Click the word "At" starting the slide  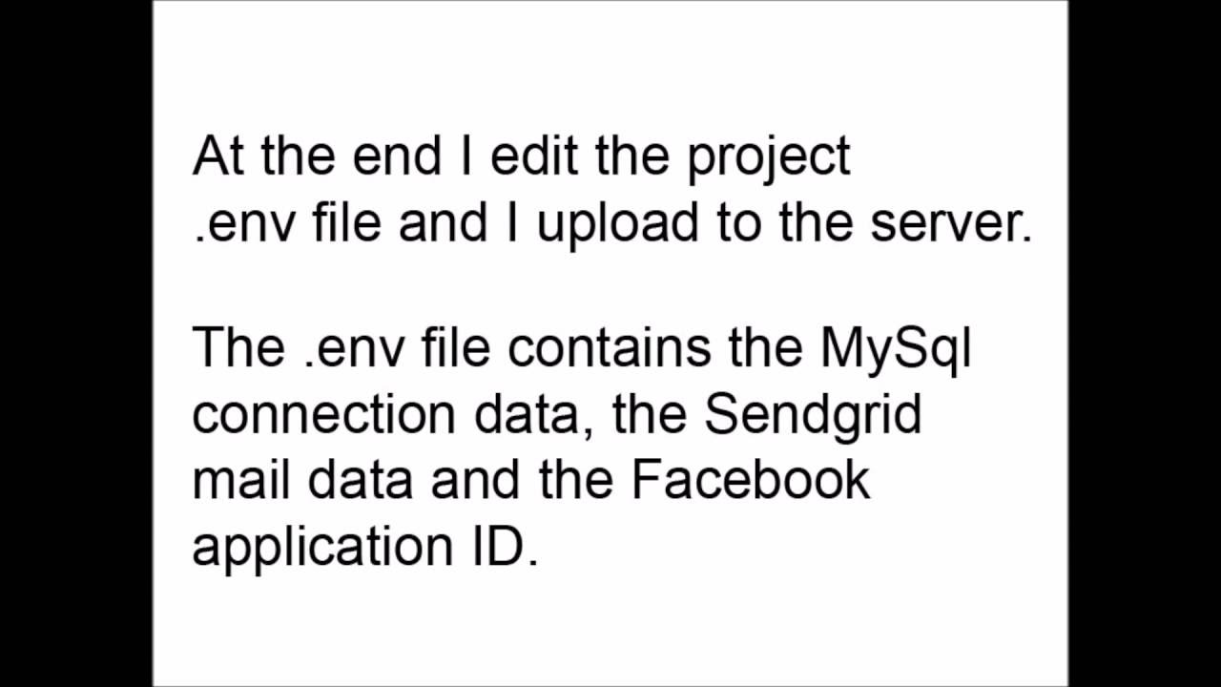pyautogui.click(x=217, y=156)
